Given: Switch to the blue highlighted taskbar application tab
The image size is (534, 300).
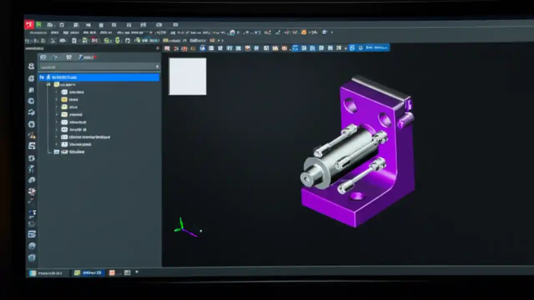Looking at the screenshot, I should (x=89, y=273).
